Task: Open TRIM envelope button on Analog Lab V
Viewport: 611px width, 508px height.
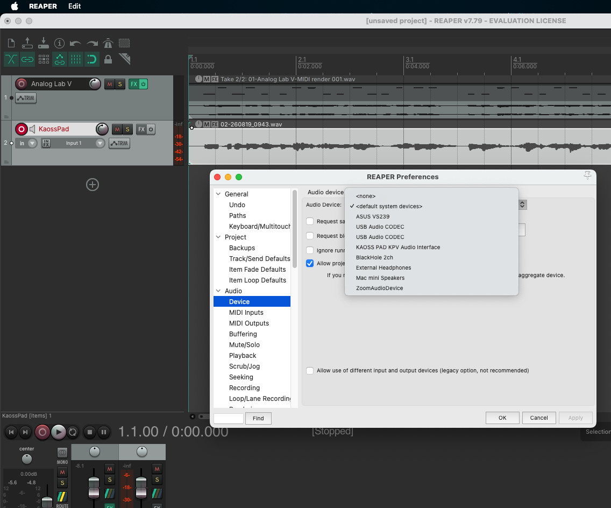Action: tap(26, 98)
